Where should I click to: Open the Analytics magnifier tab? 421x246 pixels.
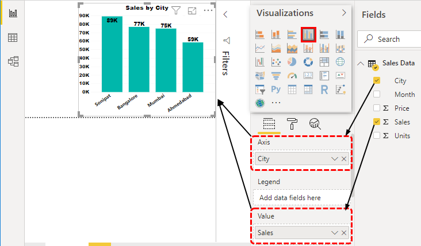coord(315,124)
